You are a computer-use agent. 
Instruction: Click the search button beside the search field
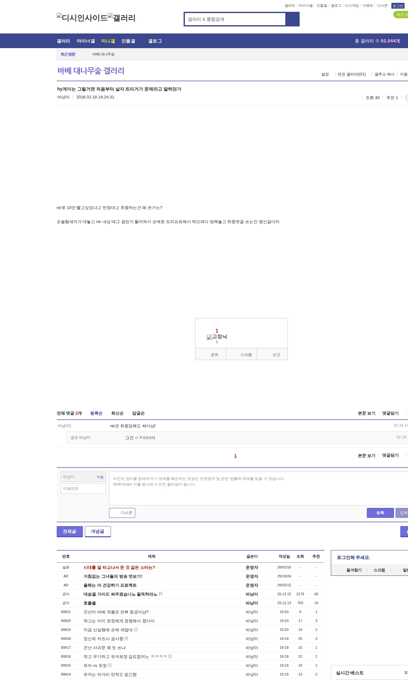(292, 19)
